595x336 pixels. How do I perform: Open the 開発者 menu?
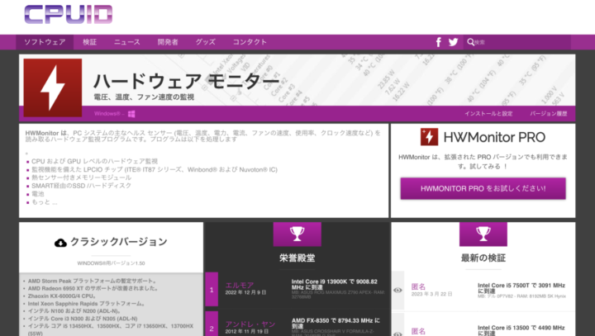[168, 42]
